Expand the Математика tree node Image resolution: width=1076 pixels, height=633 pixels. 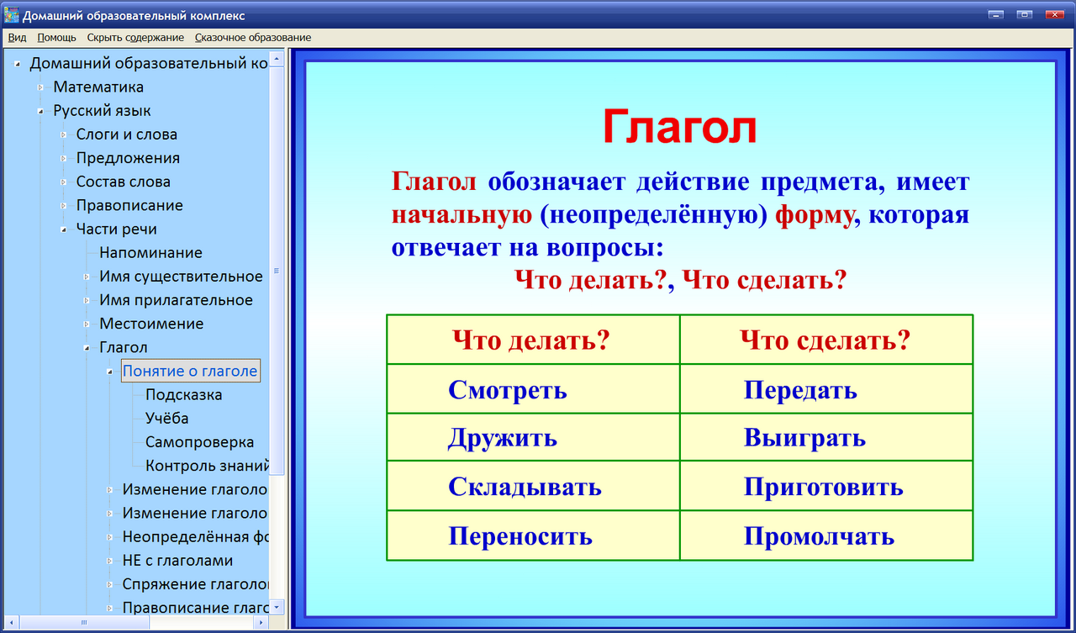click(40, 87)
